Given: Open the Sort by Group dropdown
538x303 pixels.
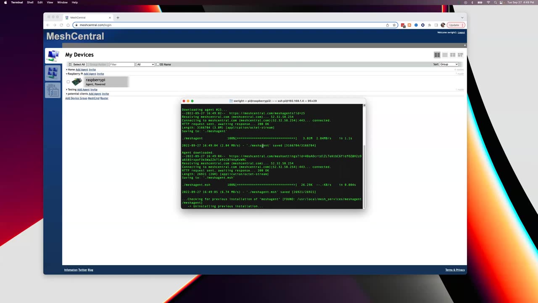Looking at the screenshot, I should 449,64.
